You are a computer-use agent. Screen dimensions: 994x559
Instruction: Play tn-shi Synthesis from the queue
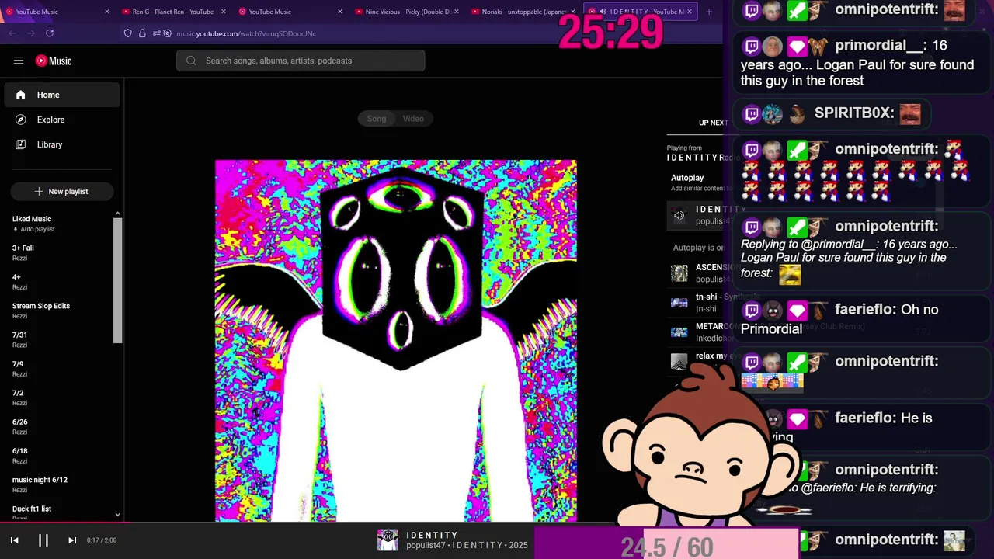(697, 303)
